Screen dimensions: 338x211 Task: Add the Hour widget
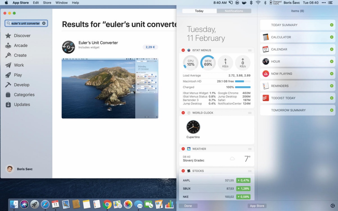pyautogui.click(x=332, y=62)
